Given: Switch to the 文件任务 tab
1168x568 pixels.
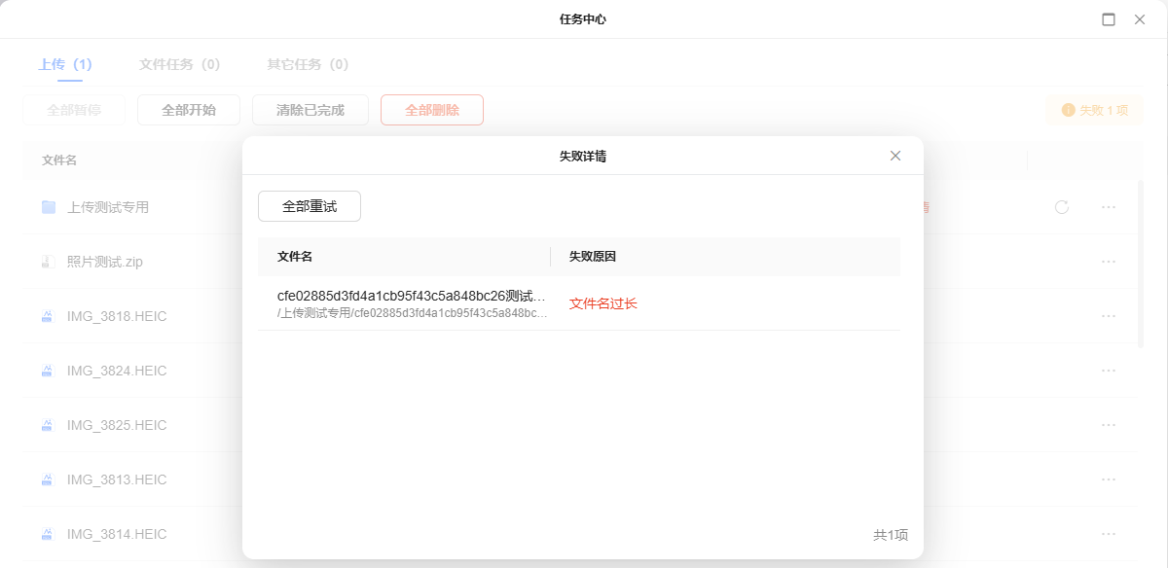Looking at the screenshot, I should (x=179, y=64).
